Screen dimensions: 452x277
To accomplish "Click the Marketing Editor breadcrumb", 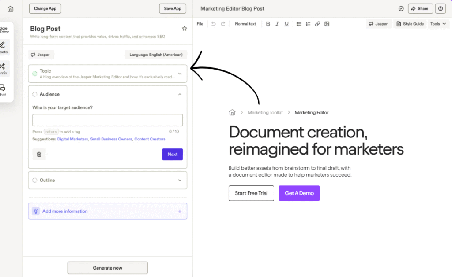I will click(311, 112).
